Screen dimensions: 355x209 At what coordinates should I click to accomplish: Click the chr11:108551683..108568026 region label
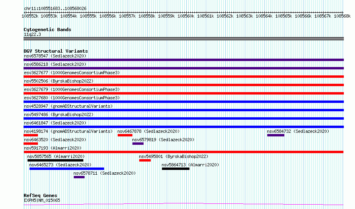(x=55, y=9)
